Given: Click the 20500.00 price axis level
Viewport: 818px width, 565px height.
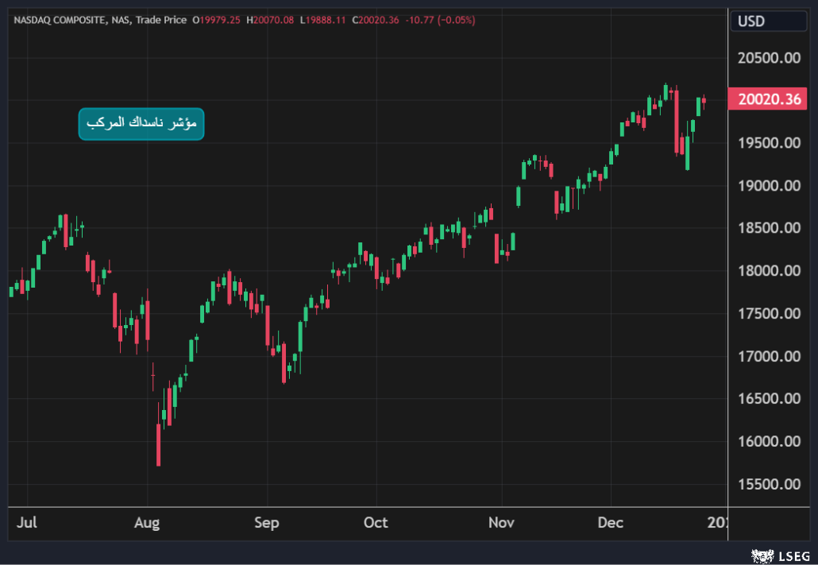Looking at the screenshot, I should 769,58.
